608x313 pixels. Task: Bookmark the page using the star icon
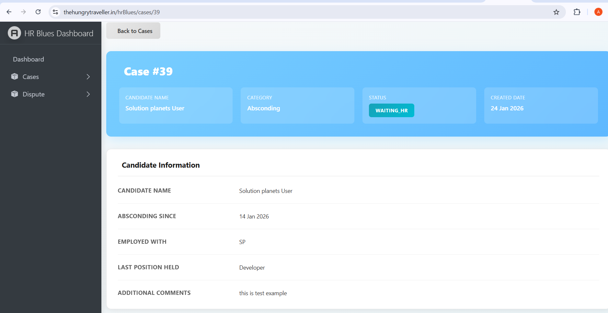556,12
